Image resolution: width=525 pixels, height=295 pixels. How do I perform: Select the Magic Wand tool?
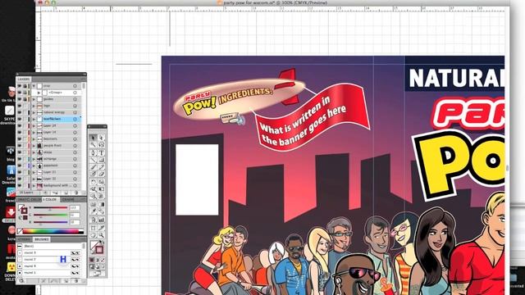point(94,145)
